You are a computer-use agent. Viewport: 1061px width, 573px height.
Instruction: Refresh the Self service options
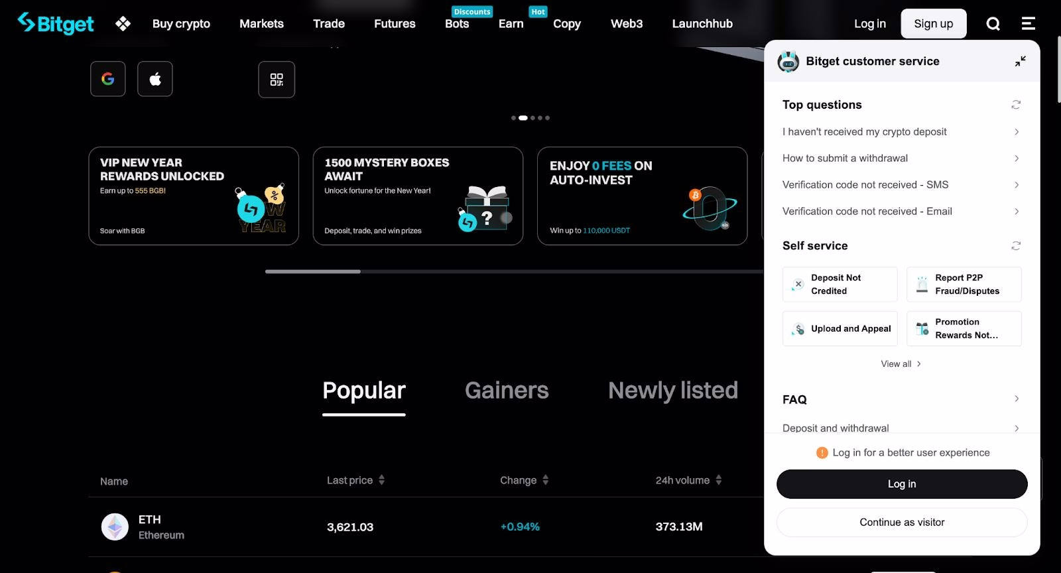coord(1015,246)
